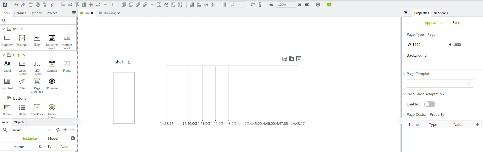Enable Resolution Adaptation switch
The image size is (483, 152).
tap(430, 104)
